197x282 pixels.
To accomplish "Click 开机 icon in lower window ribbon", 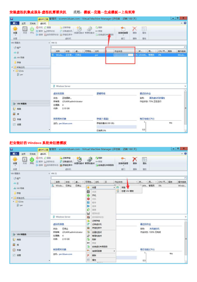I will click(x=32, y=159).
